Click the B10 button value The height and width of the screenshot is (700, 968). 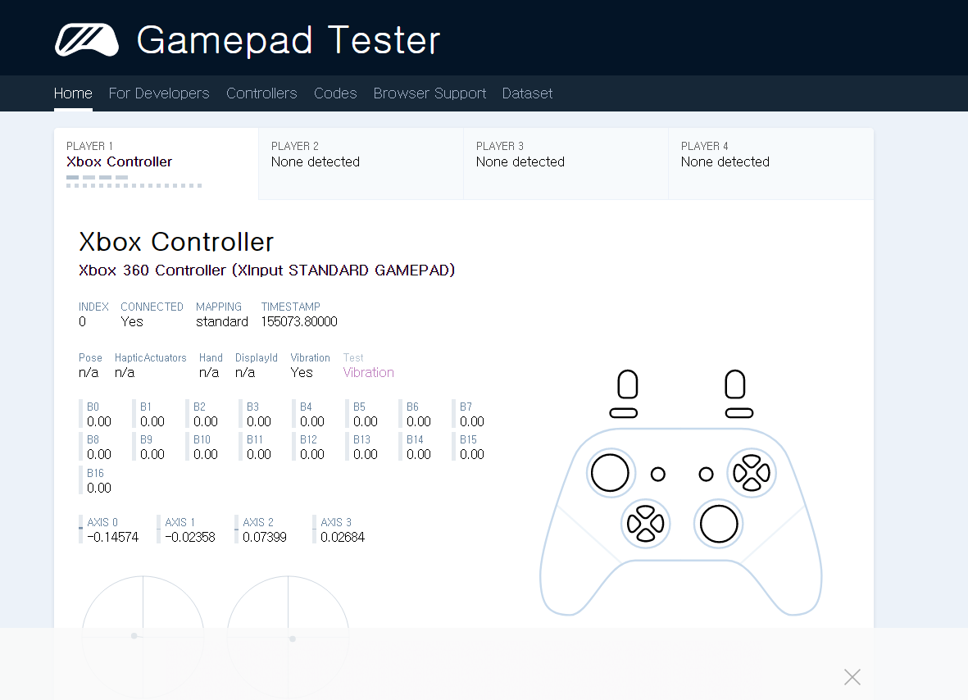pyautogui.click(x=206, y=454)
